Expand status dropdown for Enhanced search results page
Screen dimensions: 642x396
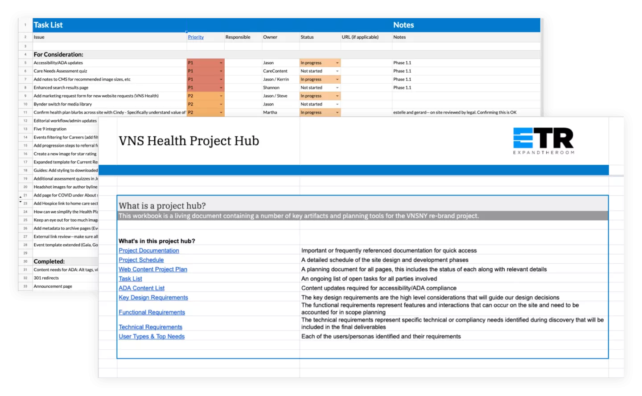click(337, 88)
